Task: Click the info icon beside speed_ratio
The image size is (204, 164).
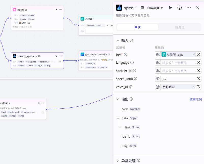Action: 136,79
